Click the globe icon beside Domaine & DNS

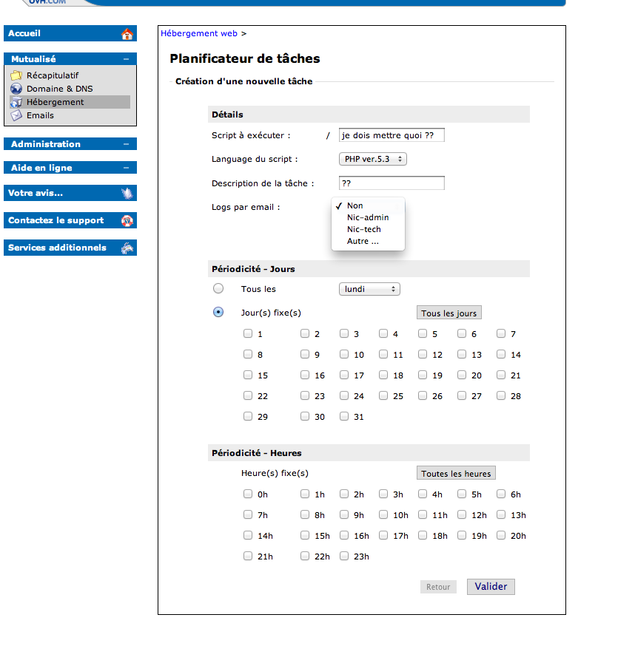click(16, 89)
